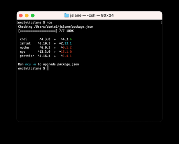Viewport: 179px width, 144px height.
Task: Click mocha's new version ^9.1.2
Action: 66,48
